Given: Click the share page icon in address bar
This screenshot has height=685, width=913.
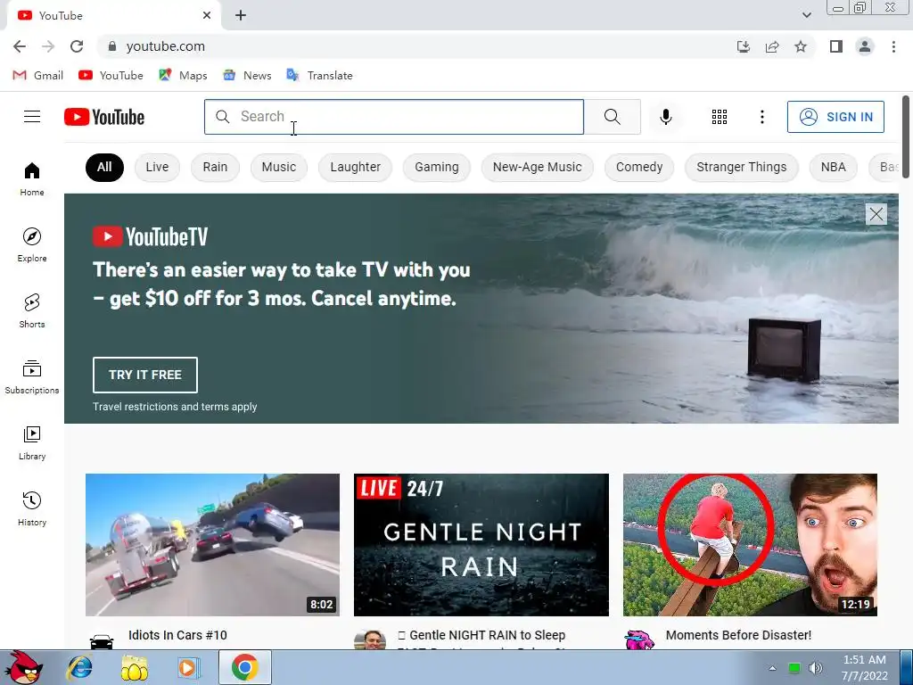Looking at the screenshot, I should tap(772, 46).
